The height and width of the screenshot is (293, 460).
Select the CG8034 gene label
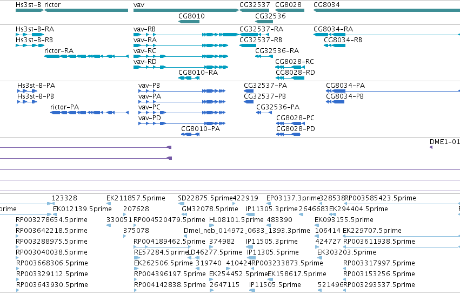coord(327,5)
